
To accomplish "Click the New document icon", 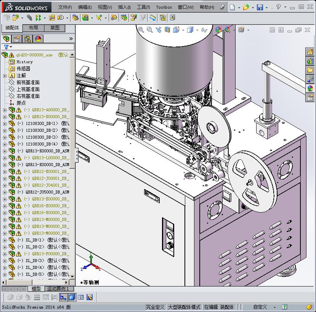I will [233, 7].
